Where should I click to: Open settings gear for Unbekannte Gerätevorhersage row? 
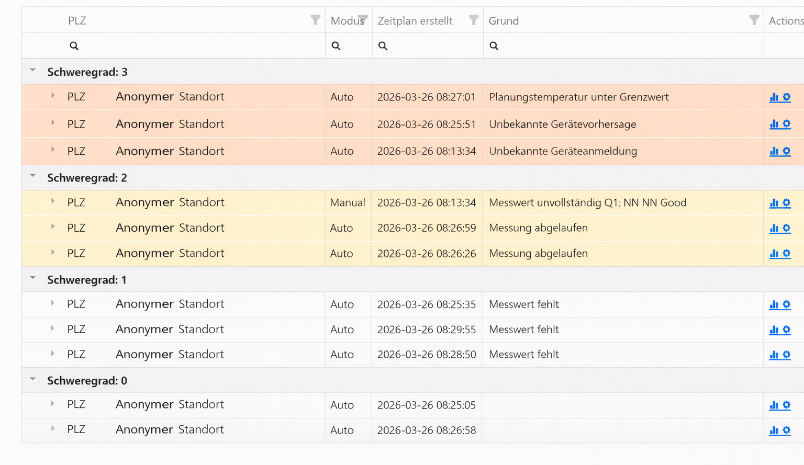tap(786, 124)
